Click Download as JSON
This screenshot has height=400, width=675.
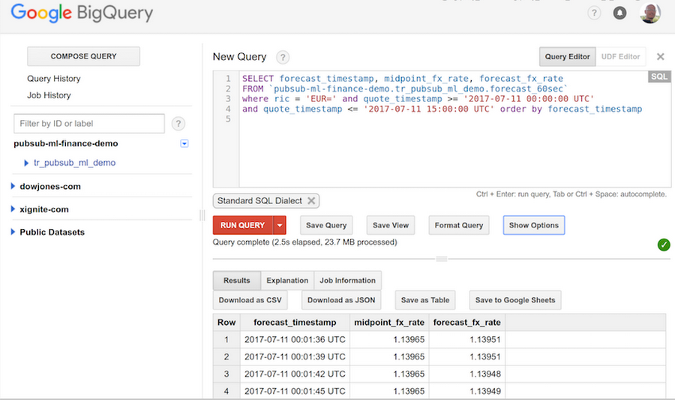pyautogui.click(x=341, y=300)
